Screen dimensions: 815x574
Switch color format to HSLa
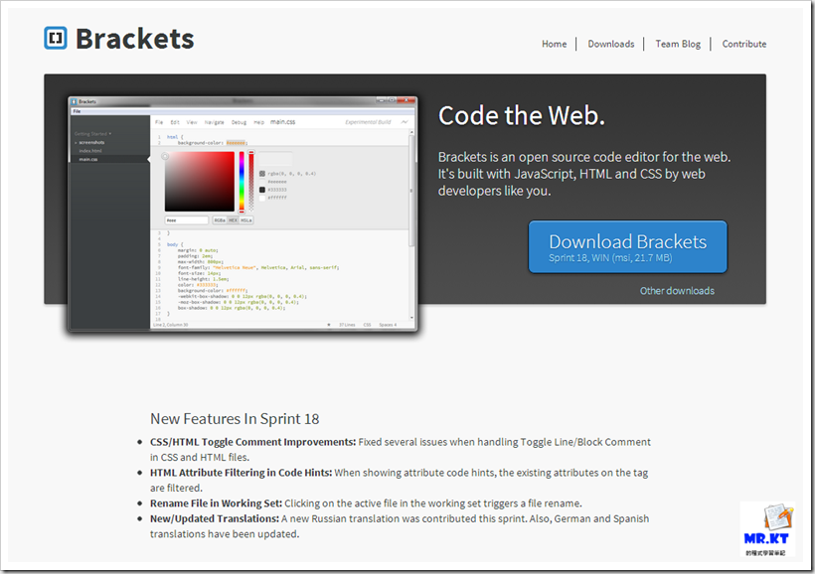(245, 220)
